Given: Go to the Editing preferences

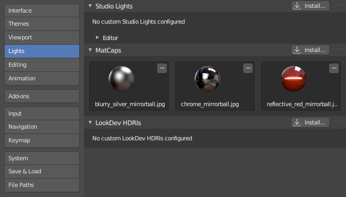Looking at the screenshot, I should [x=42, y=65].
